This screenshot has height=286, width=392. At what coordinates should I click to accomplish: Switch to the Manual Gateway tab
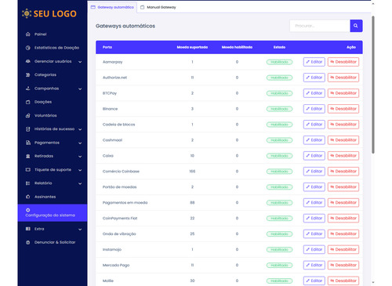[158, 7]
